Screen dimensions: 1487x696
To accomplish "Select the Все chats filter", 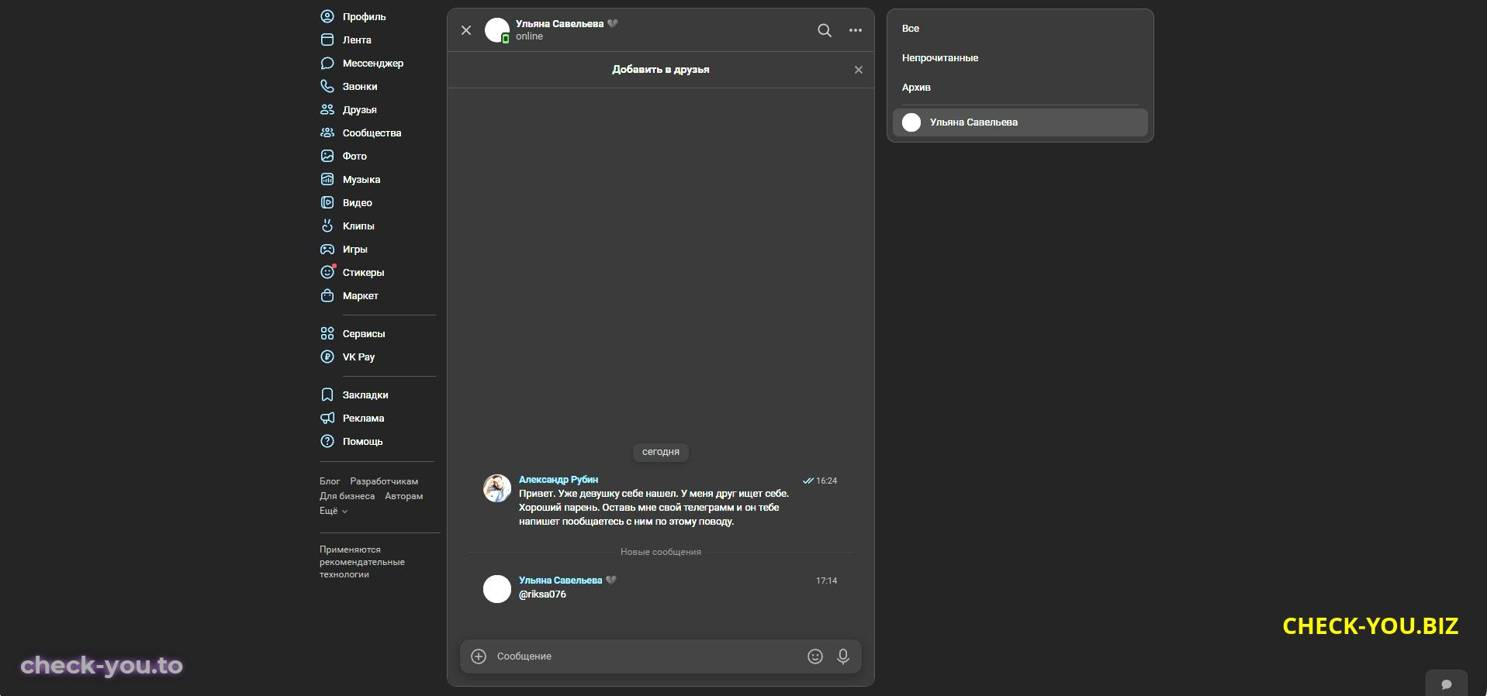I will click(911, 29).
